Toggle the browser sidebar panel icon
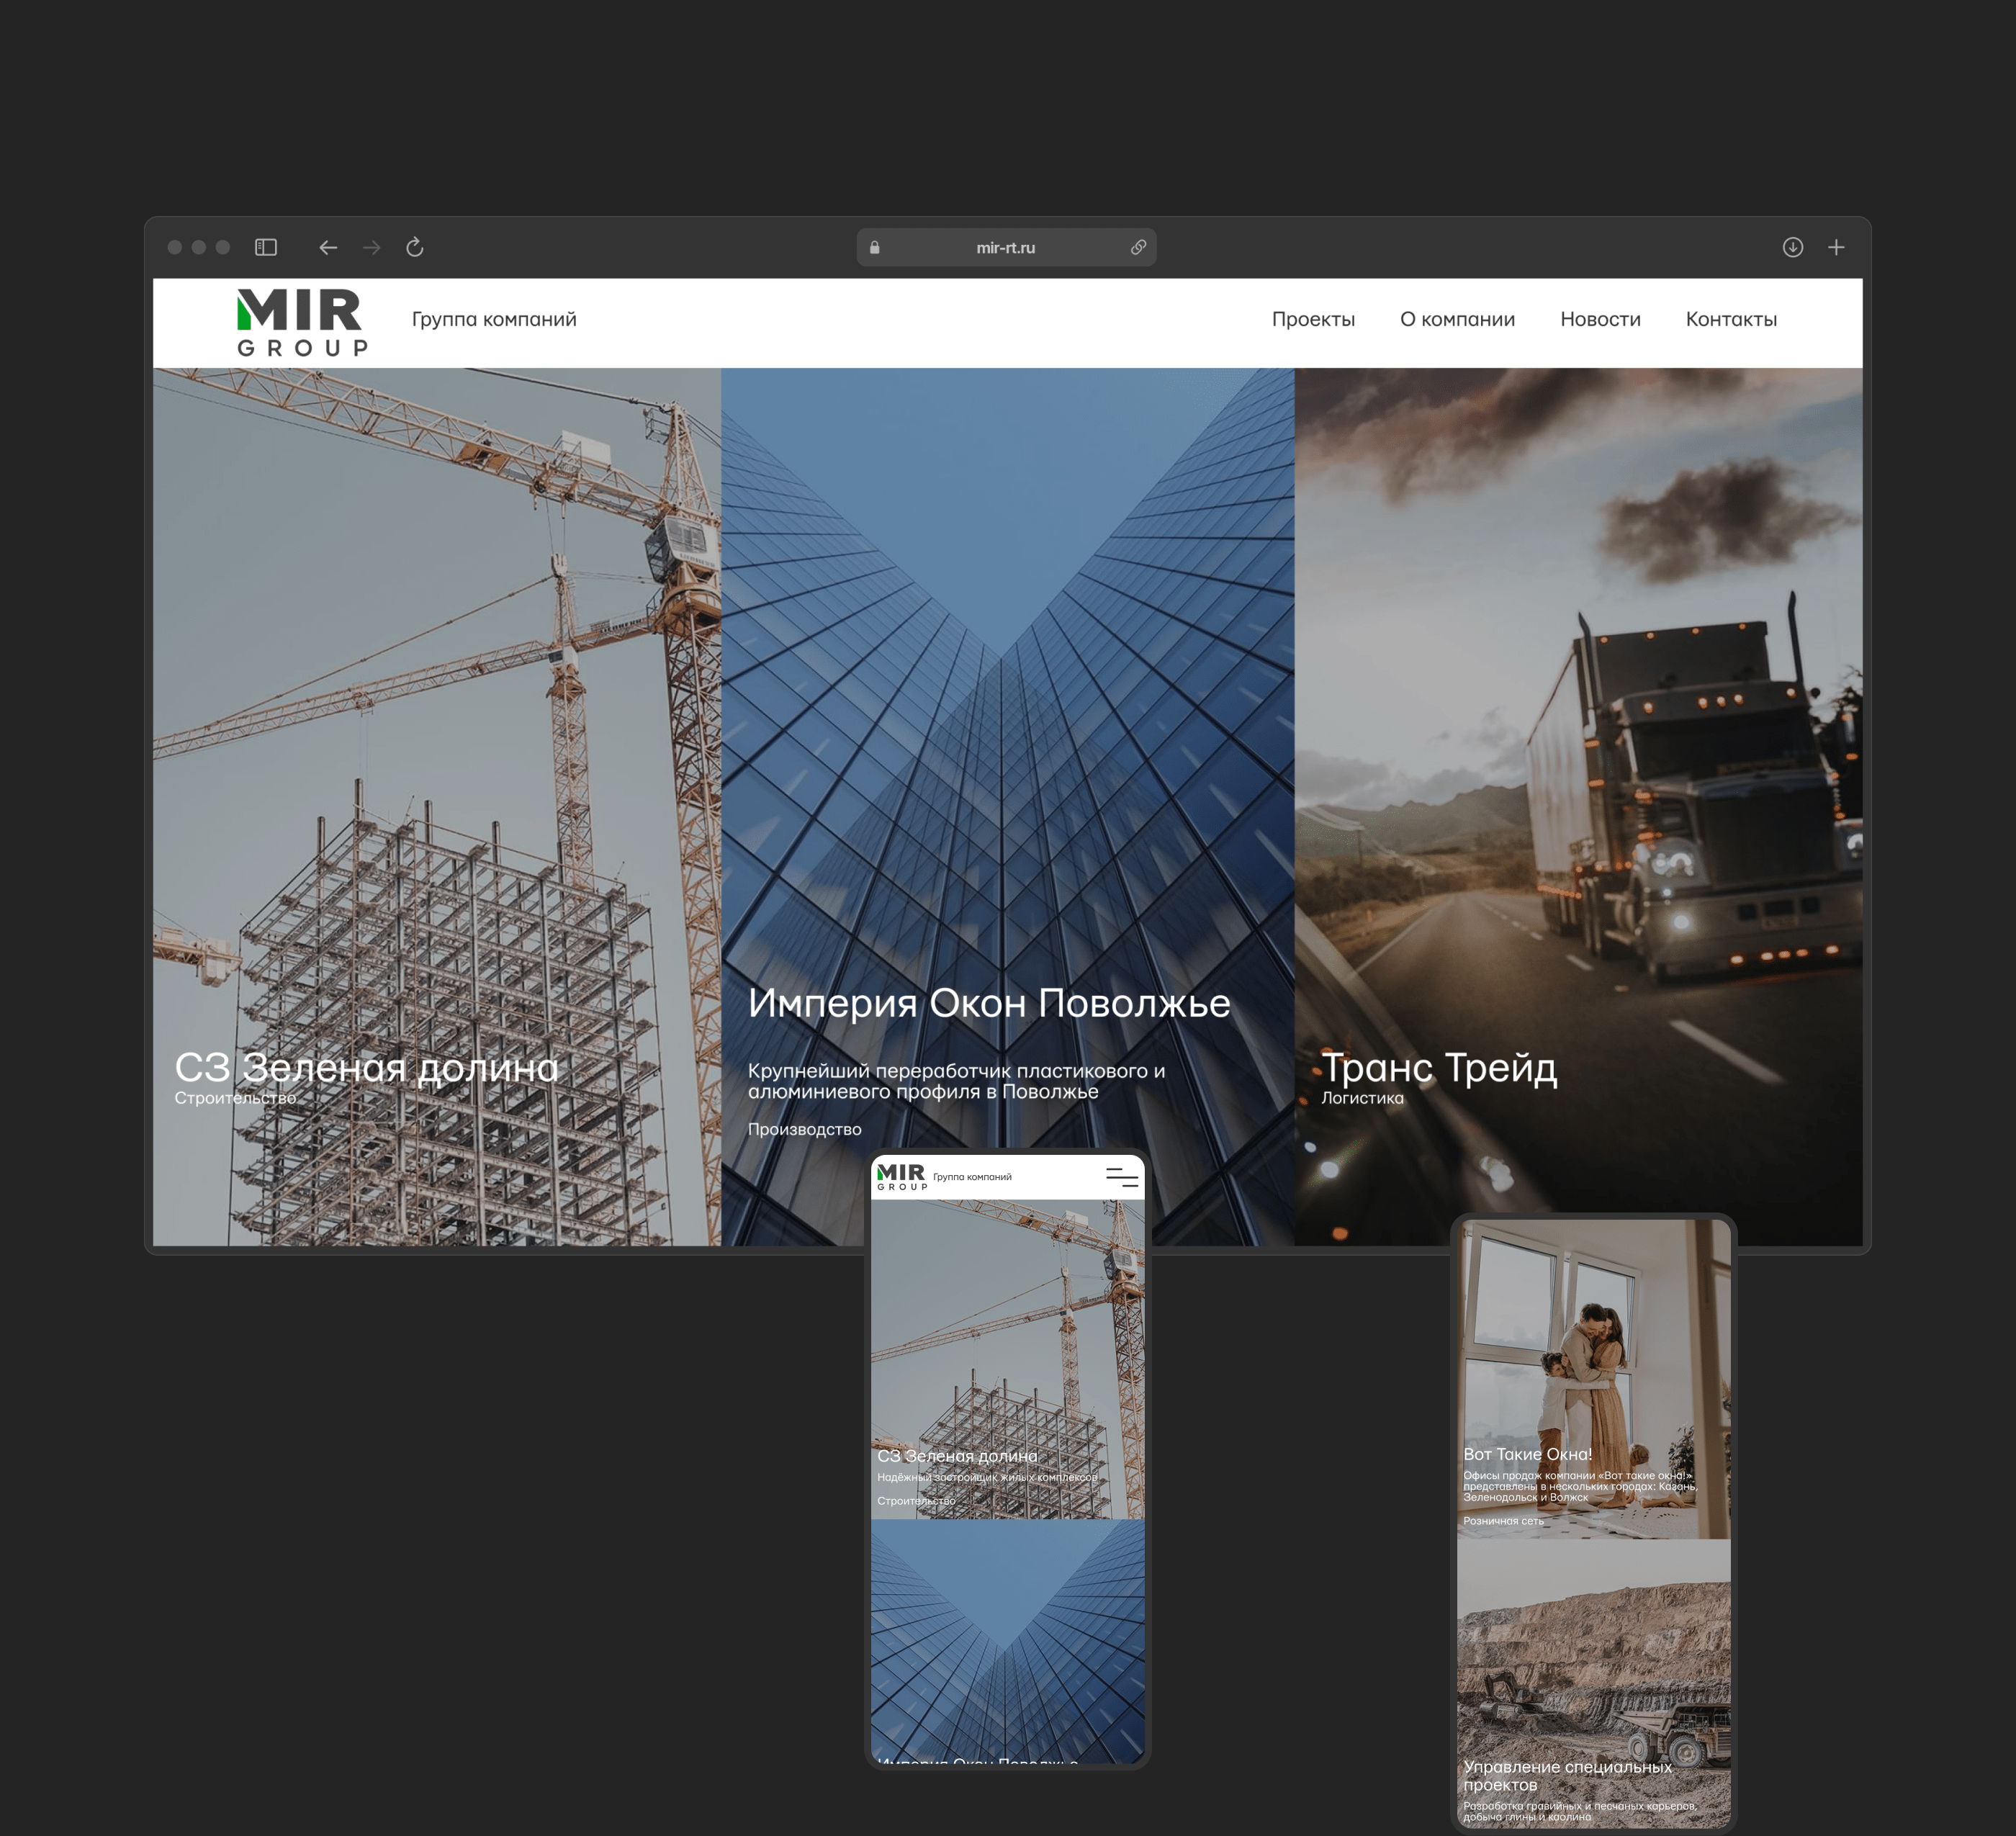This screenshot has width=2016, height=1836. [x=266, y=247]
